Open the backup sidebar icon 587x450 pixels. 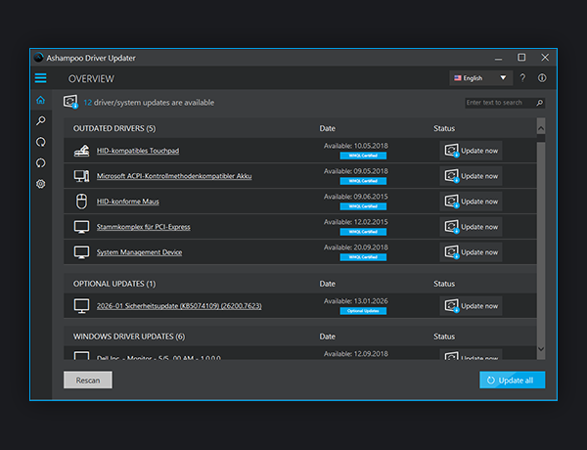pyautogui.click(x=40, y=142)
